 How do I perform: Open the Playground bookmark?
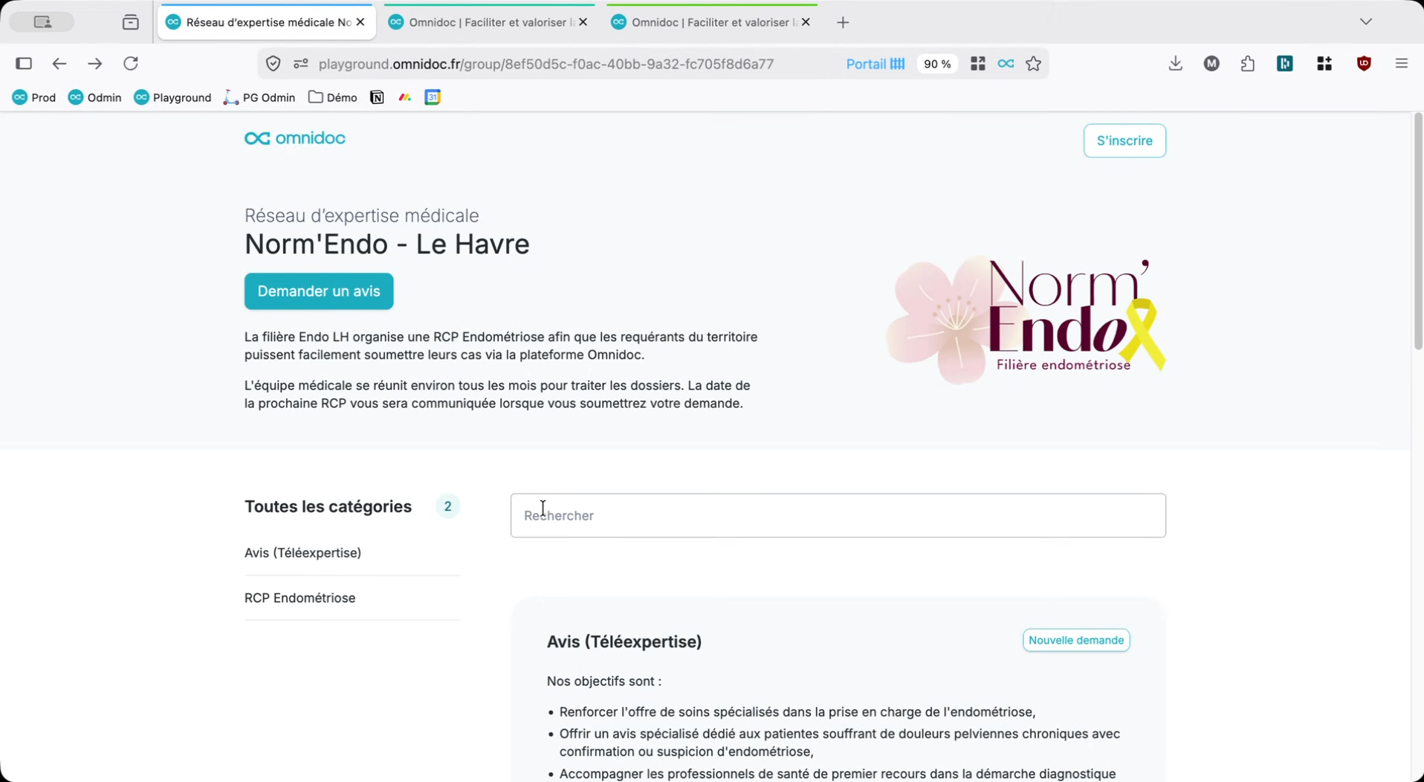pyautogui.click(x=172, y=97)
